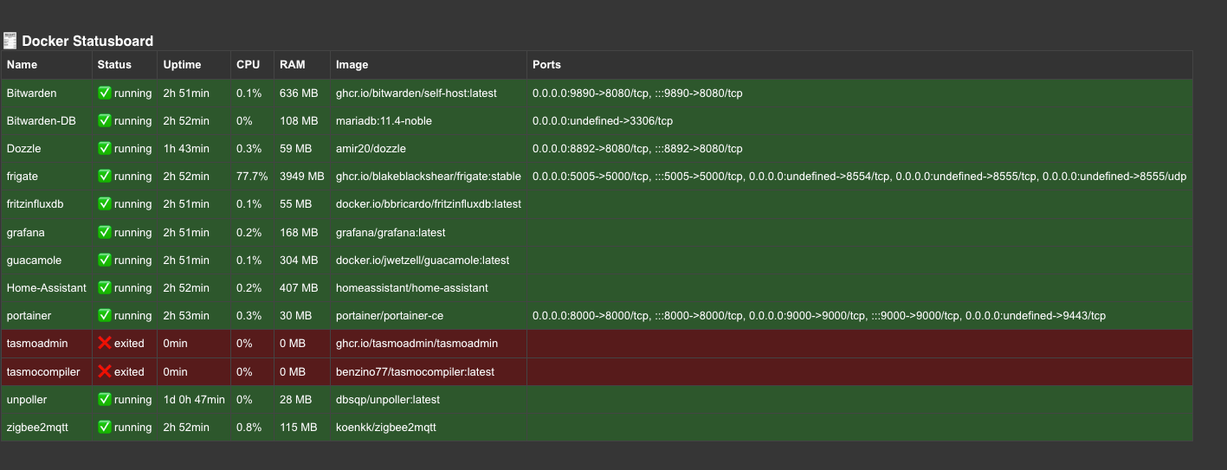Click the Dozzle container name
Image resolution: width=1227 pixels, height=470 pixels.
[24, 149]
